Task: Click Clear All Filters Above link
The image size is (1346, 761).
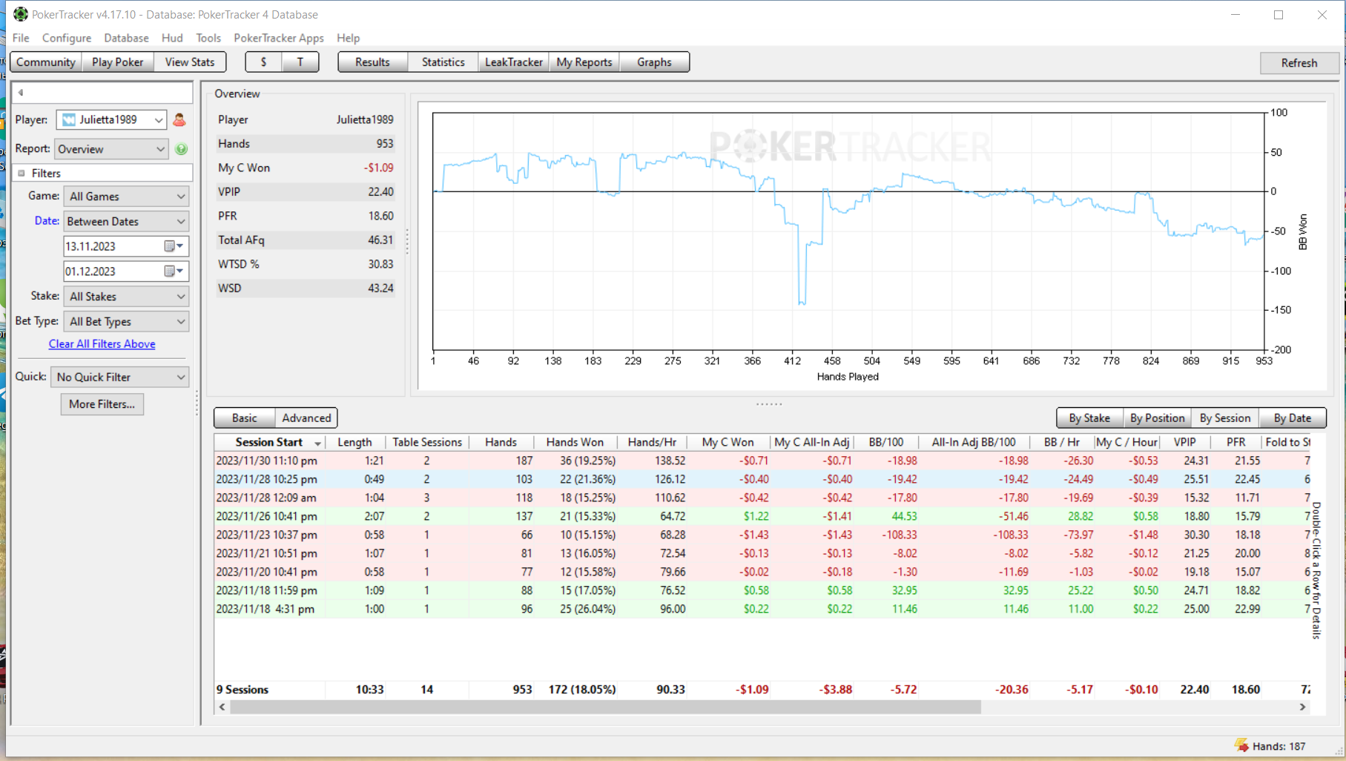Action: [x=102, y=344]
